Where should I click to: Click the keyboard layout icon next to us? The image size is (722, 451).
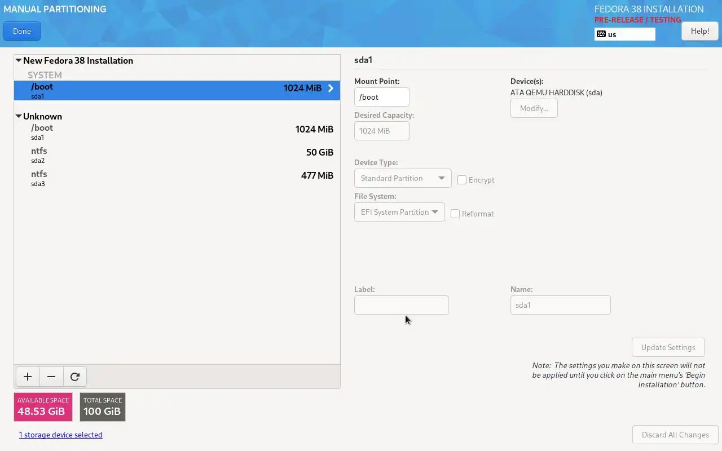601,34
